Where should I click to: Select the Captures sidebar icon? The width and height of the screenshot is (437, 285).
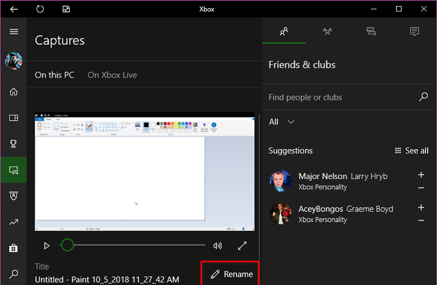(x=14, y=170)
